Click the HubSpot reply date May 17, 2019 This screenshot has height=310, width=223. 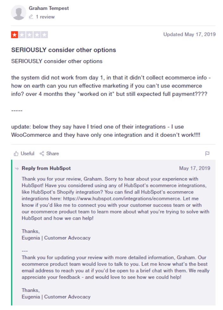click(x=194, y=168)
